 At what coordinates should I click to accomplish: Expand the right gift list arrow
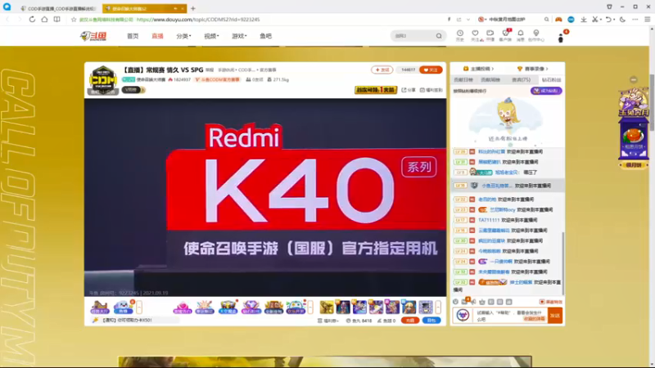pyautogui.click(x=438, y=307)
